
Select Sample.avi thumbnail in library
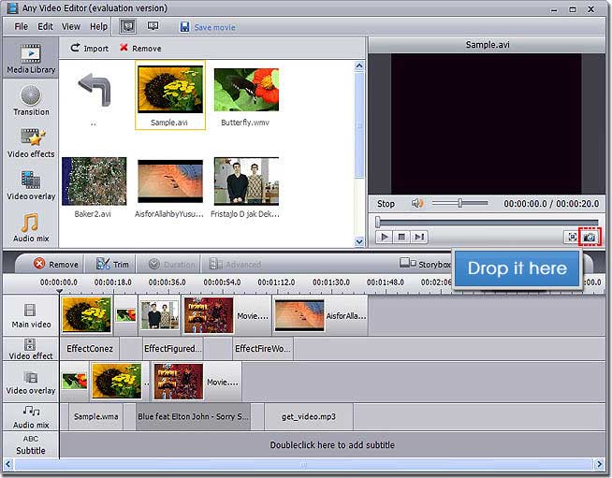point(170,94)
